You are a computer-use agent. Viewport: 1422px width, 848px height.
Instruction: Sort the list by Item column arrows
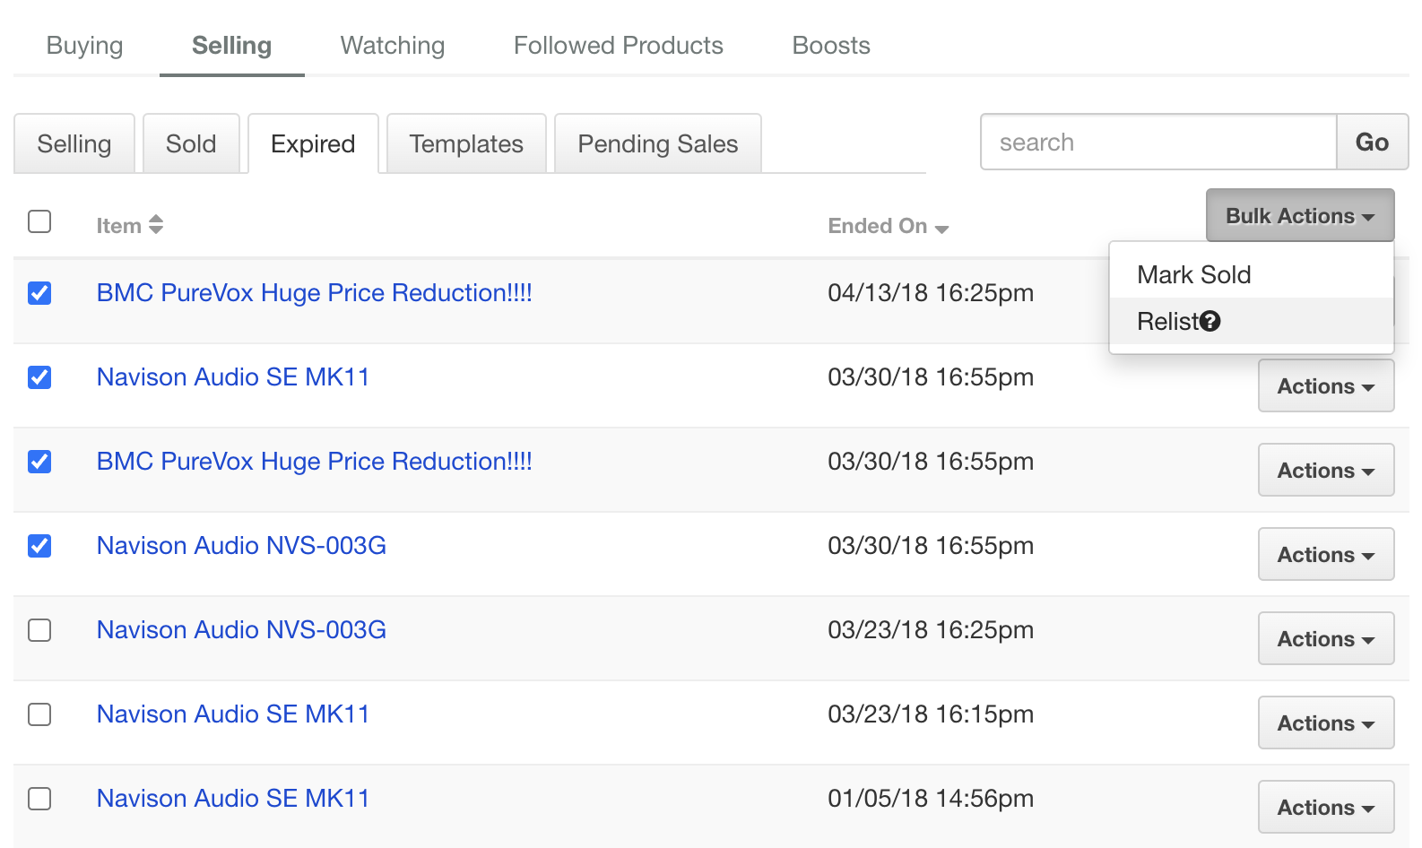click(156, 224)
